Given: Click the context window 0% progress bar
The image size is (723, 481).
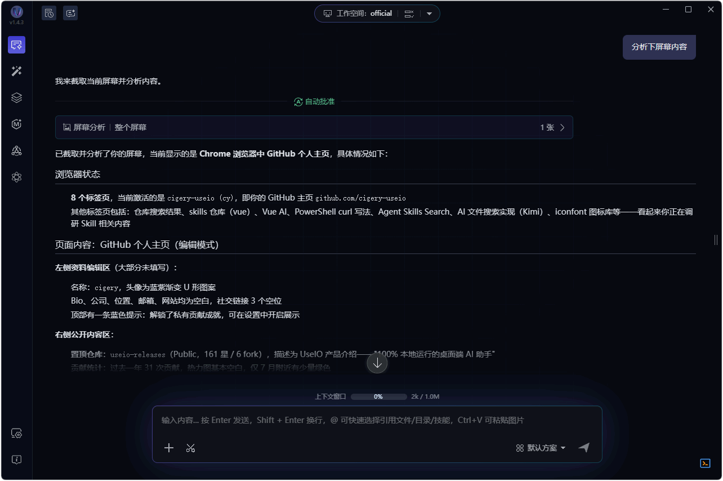Looking at the screenshot, I should click(x=378, y=397).
